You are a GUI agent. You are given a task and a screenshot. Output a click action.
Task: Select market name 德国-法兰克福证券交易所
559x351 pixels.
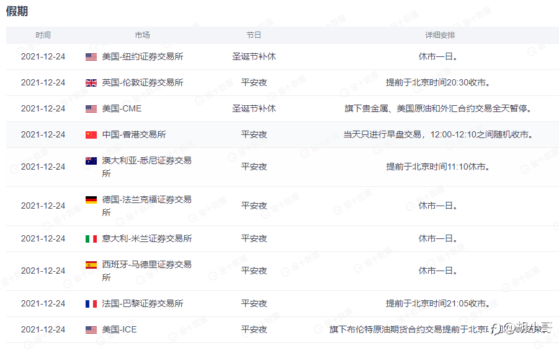click(x=146, y=206)
